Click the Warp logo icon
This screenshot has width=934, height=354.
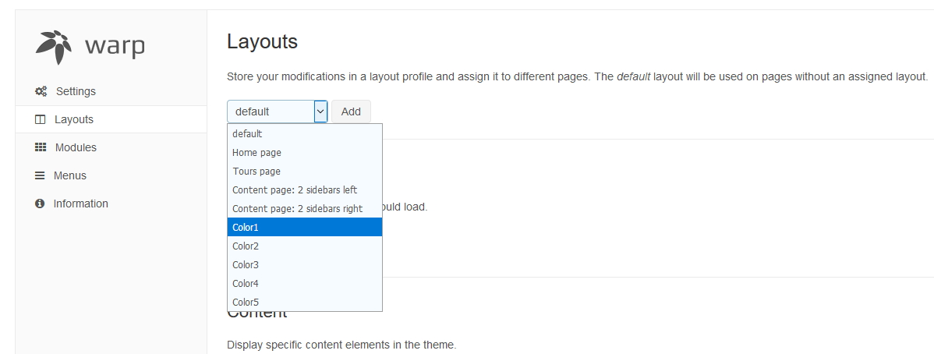click(x=54, y=46)
